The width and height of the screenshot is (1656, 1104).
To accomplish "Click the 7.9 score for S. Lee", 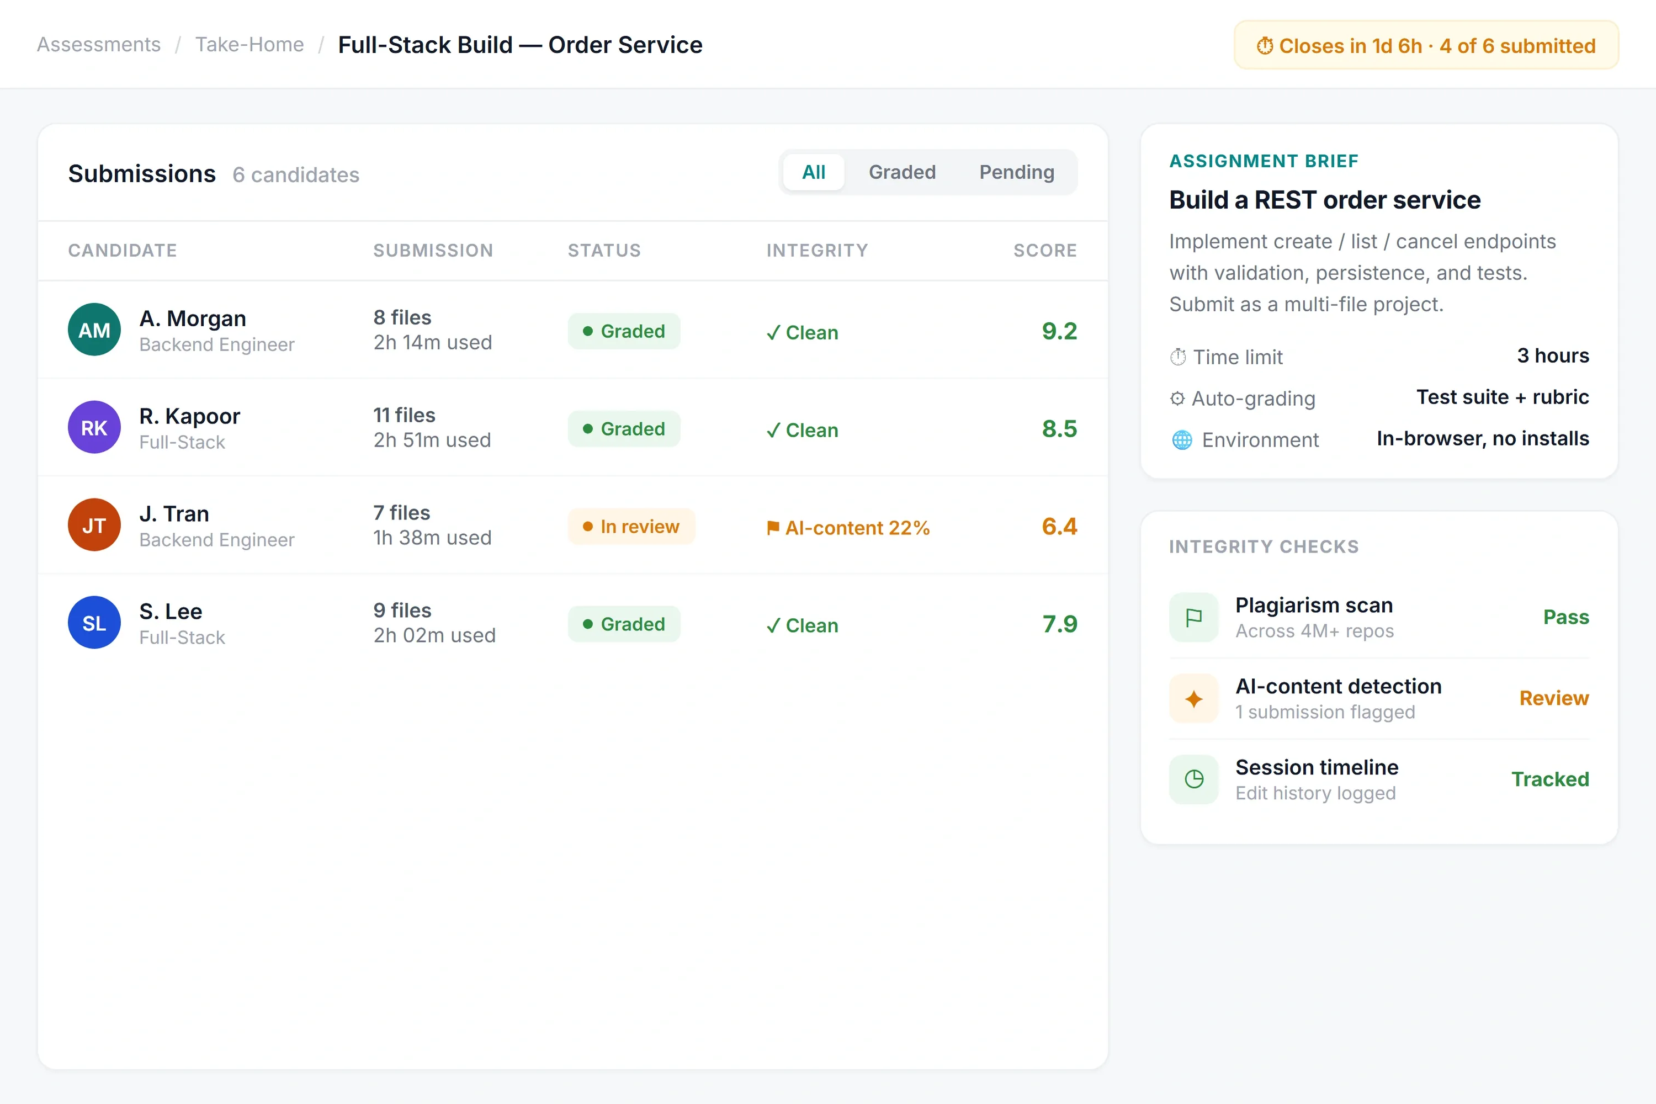I will pos(1059,624).
